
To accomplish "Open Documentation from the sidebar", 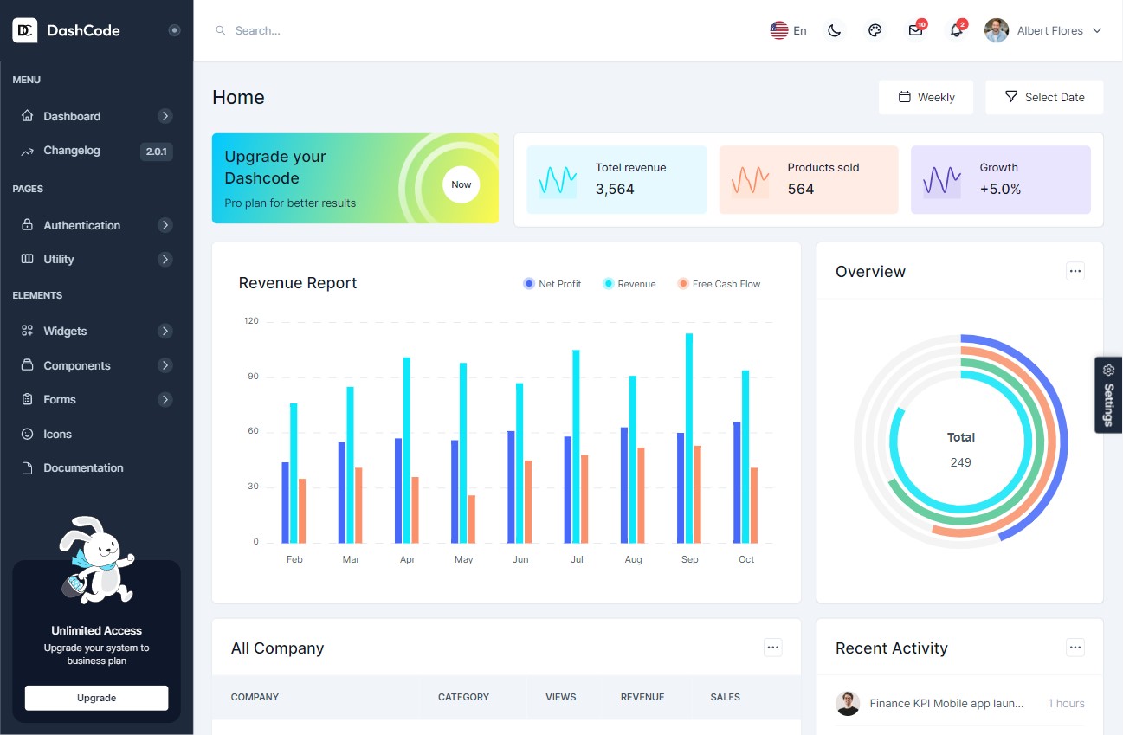I will click(83, 467).
